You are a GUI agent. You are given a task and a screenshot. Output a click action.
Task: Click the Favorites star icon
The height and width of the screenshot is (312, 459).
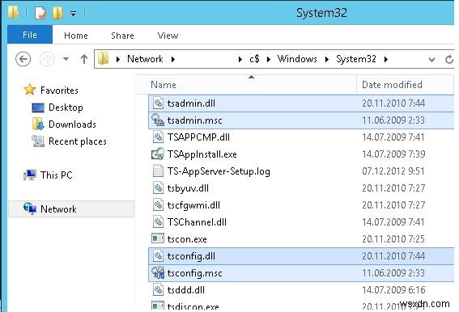tap(30, 90)
